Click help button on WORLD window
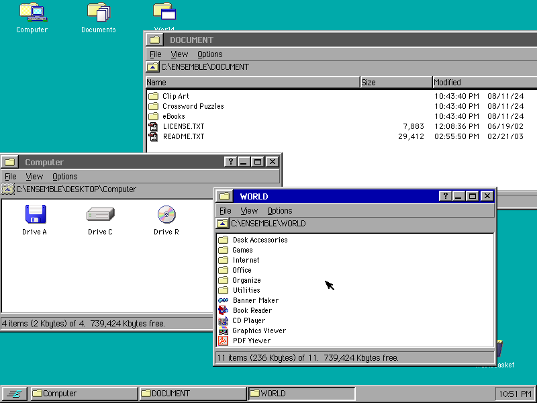 (445, 196)
